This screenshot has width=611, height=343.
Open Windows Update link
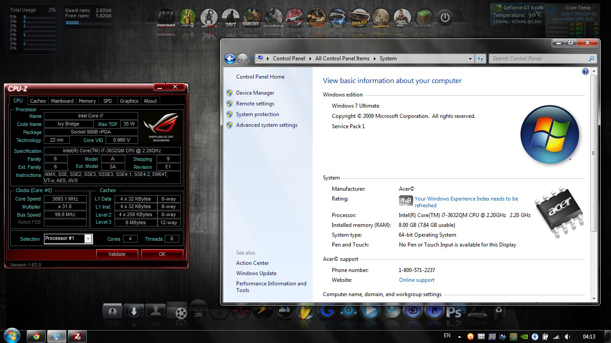click(x=256, y=273)
